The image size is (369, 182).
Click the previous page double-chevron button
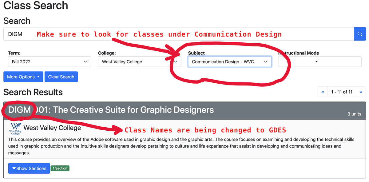[x=323, y=92]
